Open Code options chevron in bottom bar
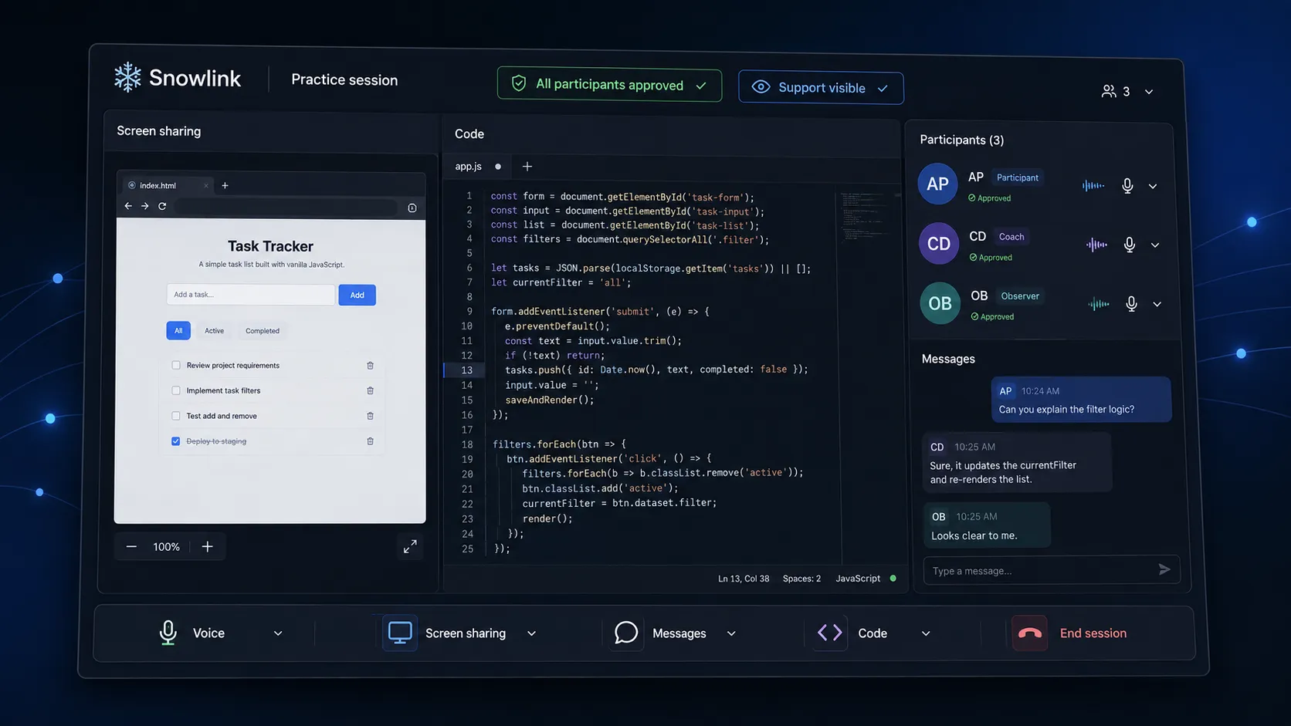This screenshot has height=726, width=1291. tap(926, 633)
